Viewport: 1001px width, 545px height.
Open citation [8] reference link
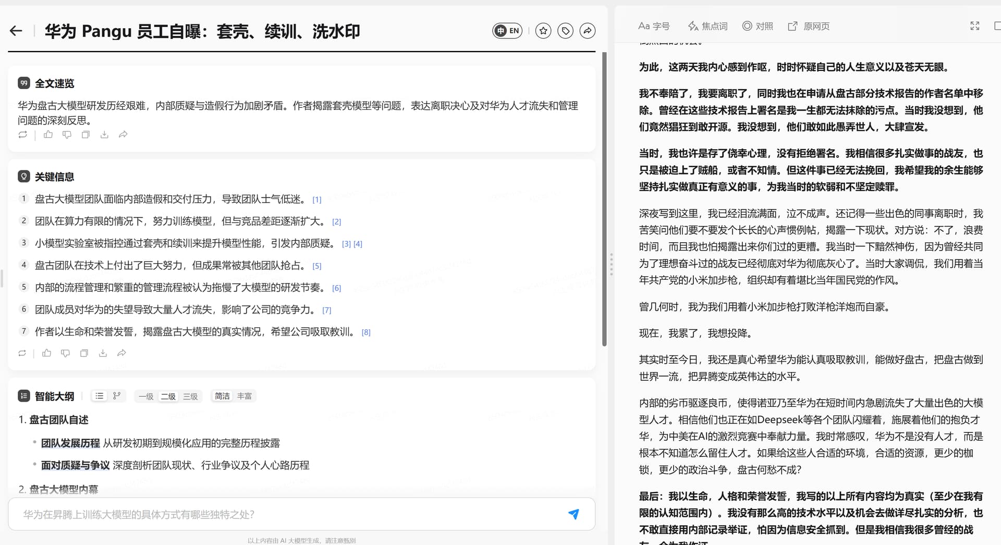(366, 332)
